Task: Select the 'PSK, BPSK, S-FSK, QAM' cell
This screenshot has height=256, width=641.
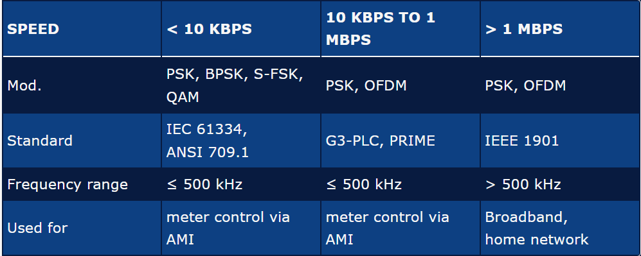Action: (241, 85)
